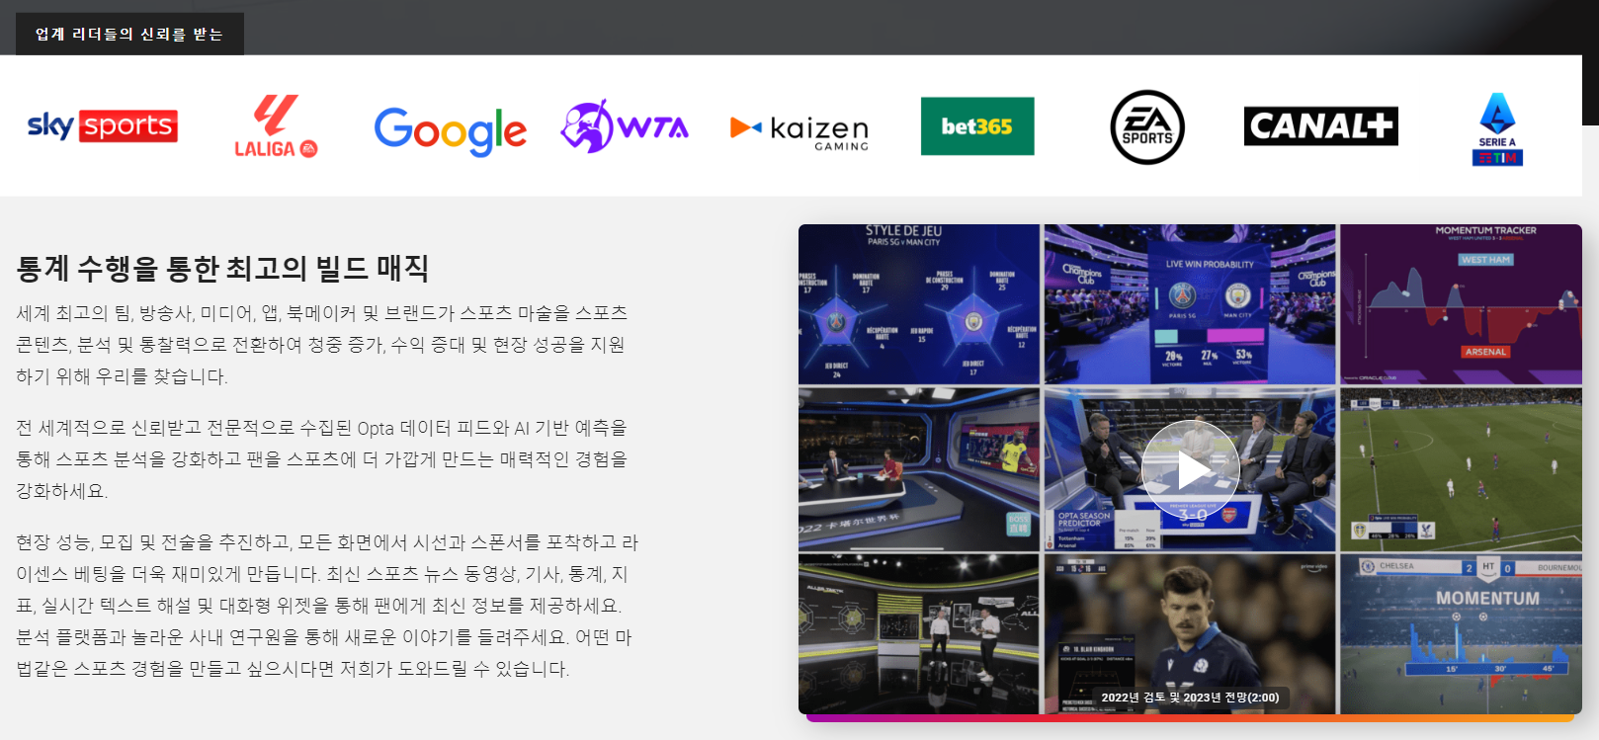Screen dimensions: 1599x740
Task: Click the Kaizen Gaming logo
Action: point(799,130)
